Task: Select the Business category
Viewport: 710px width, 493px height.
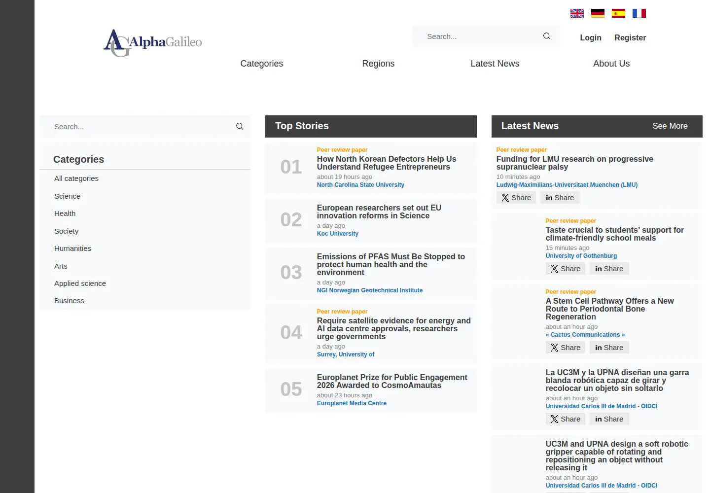Action: (69, 301)
